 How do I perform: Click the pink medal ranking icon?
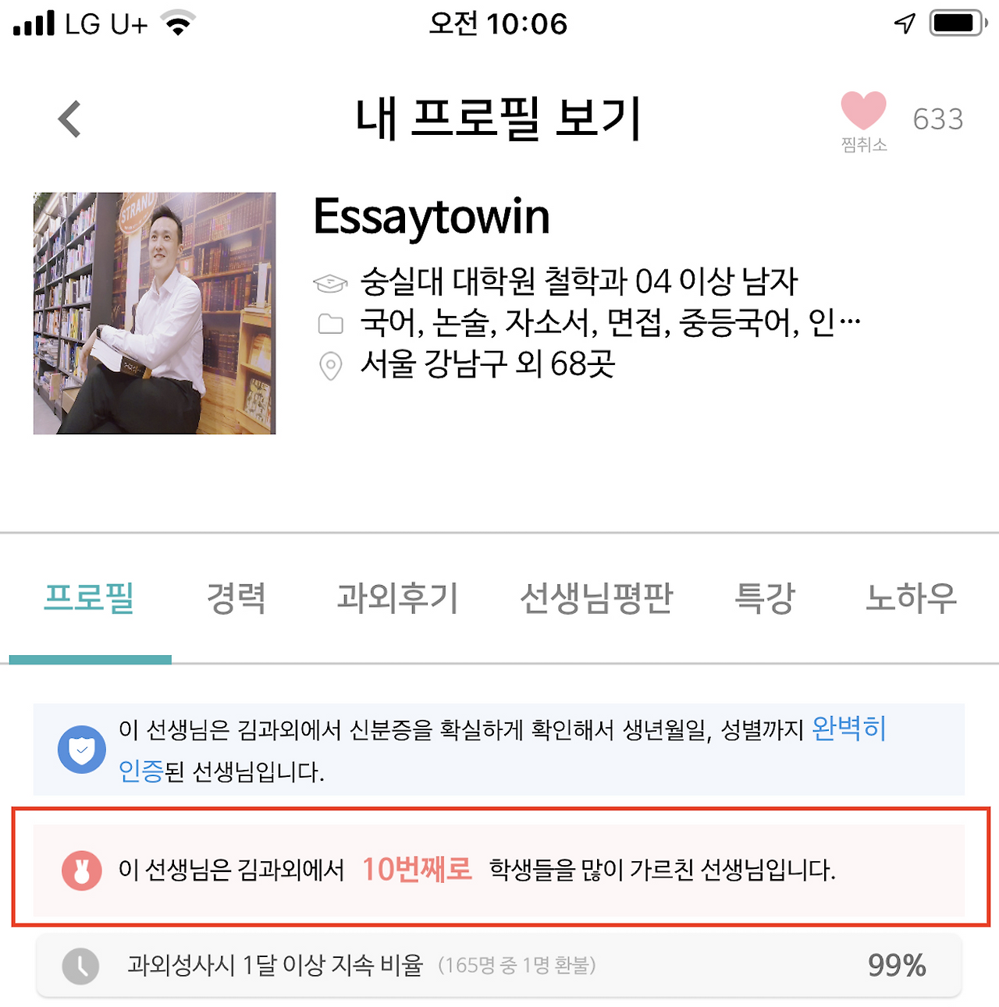tap(81, 871)
